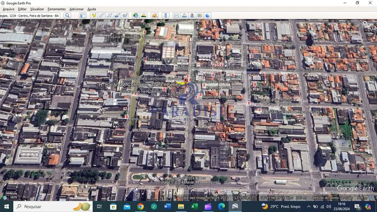
Task: Toggle sunlight across landscape icon
Action: click(x=144, y=15)
